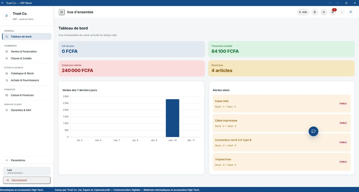Click the Tableau de bord gauge icon

click(7, 37)
